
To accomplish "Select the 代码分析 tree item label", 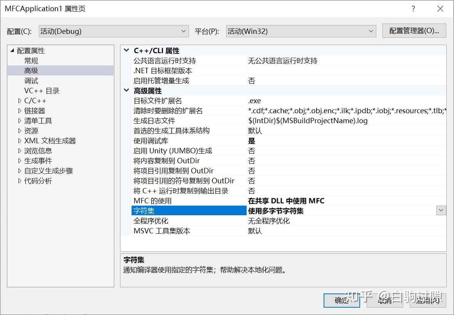I will (x=38, y=181).
